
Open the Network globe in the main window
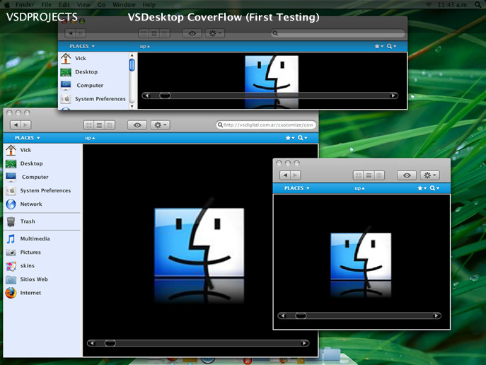[x=11, y=204]
